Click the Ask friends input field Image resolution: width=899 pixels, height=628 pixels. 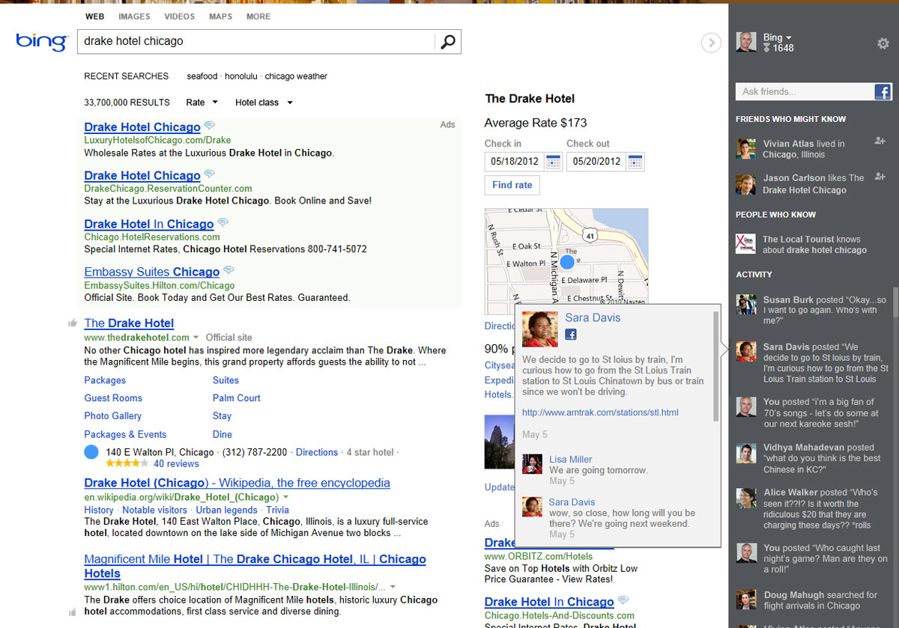point(804,92)
